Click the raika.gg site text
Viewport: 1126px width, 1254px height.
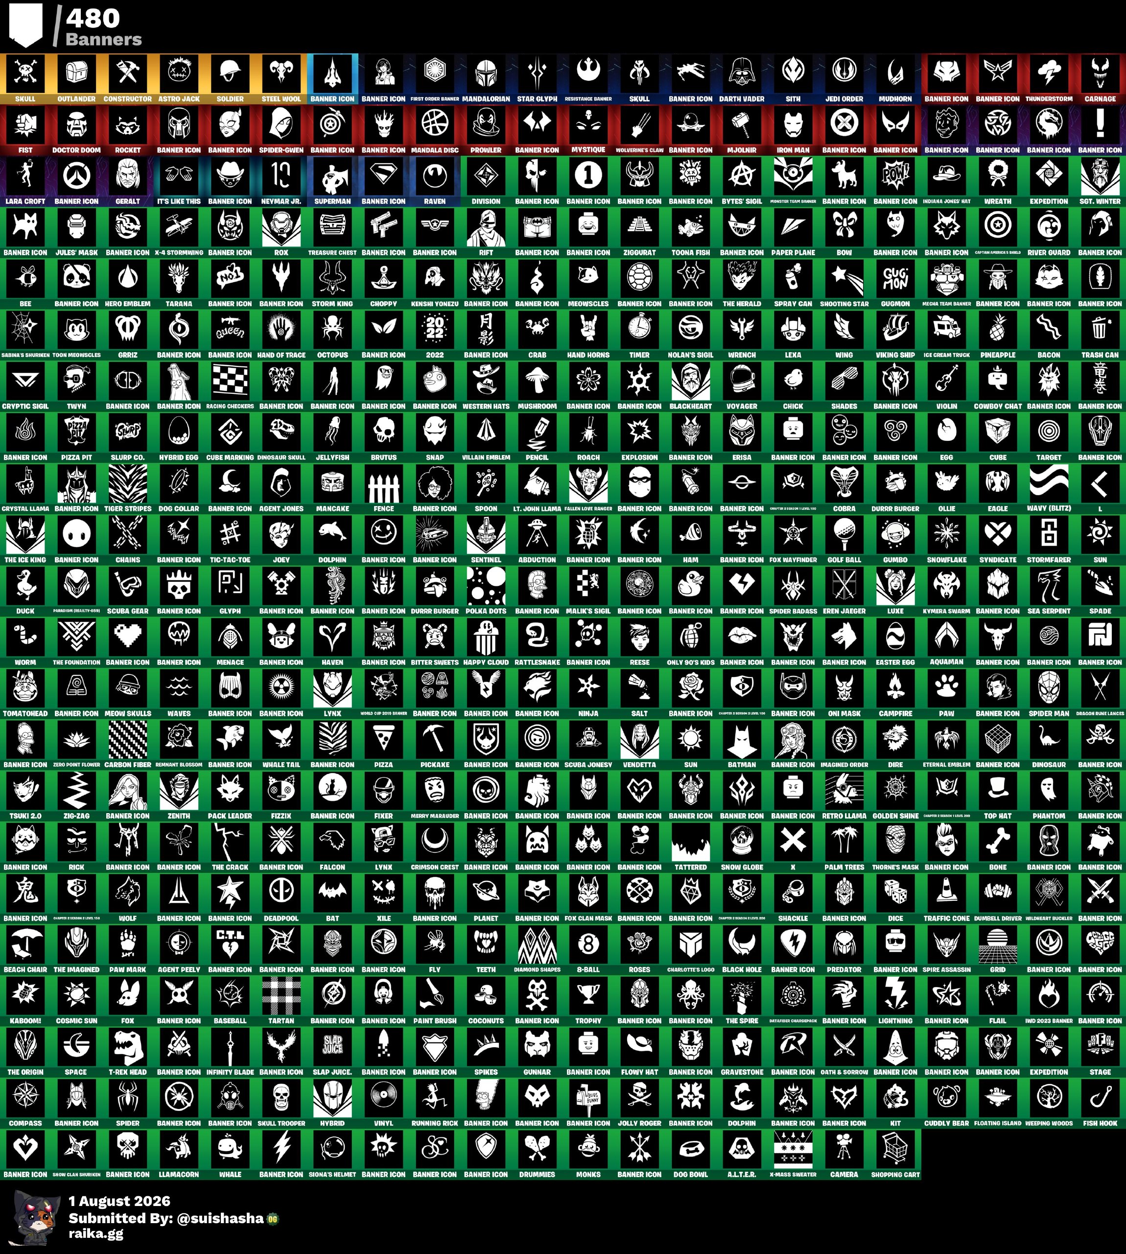click(96, 1233)
